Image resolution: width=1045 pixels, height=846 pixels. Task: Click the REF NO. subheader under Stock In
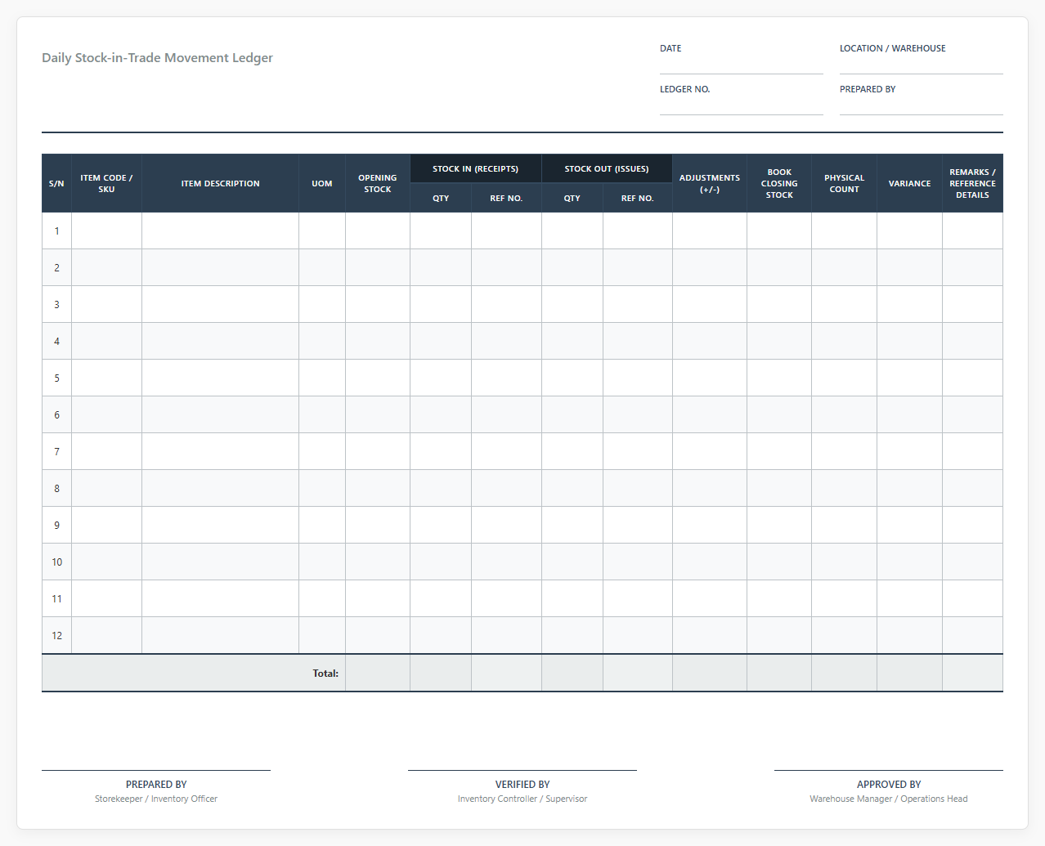point(506,198)
